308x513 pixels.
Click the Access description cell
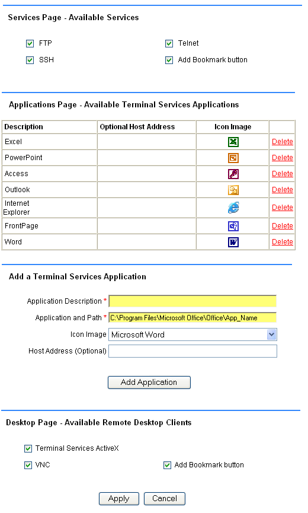point(50,174)
